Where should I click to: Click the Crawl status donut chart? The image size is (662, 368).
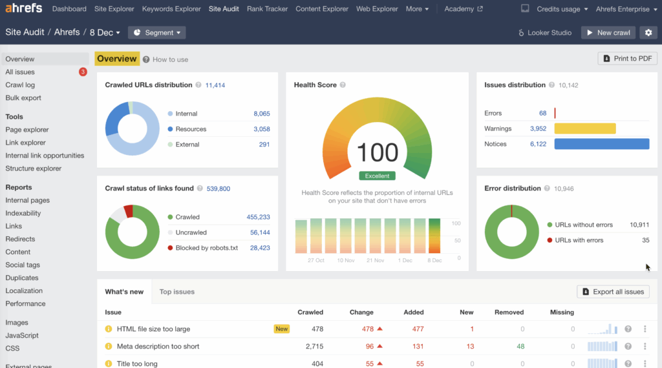pos(132,232)
